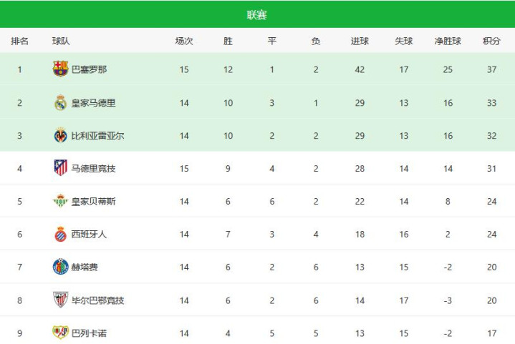Open the 巴塞罗那 team link
Image resolution: width=515 pixels, height=344 pixels.
pyautogui.click(x=90, y=69)
